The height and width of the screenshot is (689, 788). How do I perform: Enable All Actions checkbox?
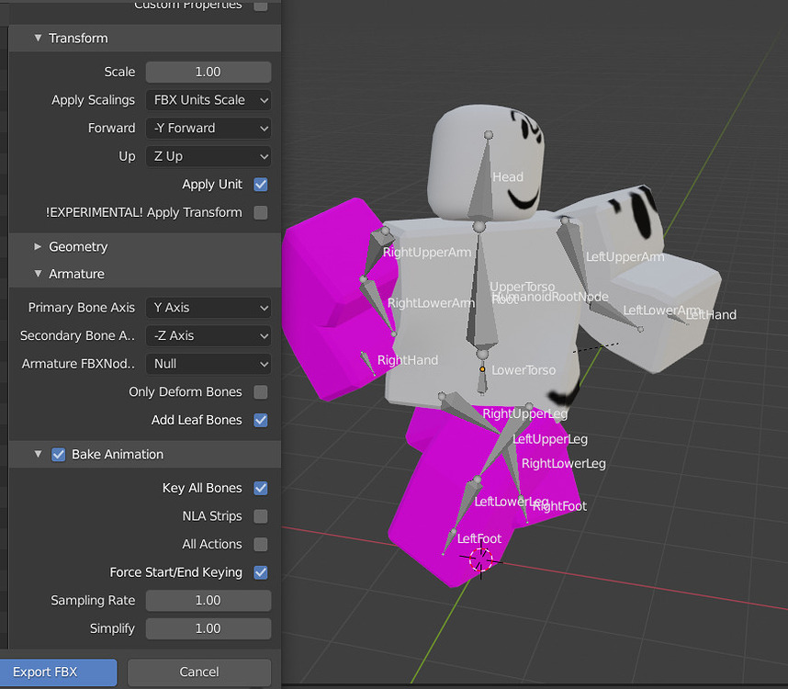[x=261, y=544]
